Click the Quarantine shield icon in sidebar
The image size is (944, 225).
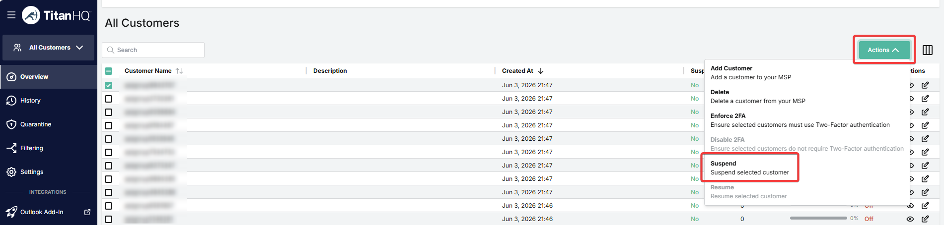(11, 124)
